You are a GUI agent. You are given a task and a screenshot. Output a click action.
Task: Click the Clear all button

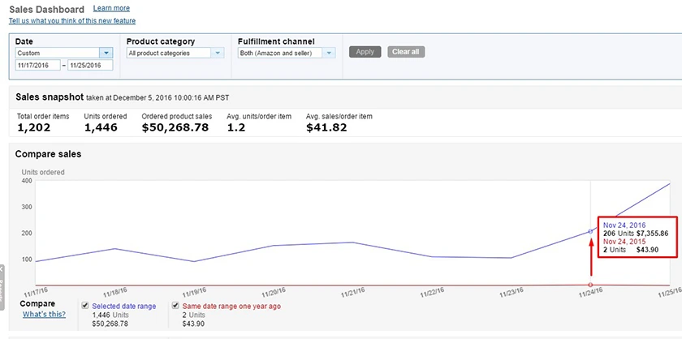coord(406,52)
